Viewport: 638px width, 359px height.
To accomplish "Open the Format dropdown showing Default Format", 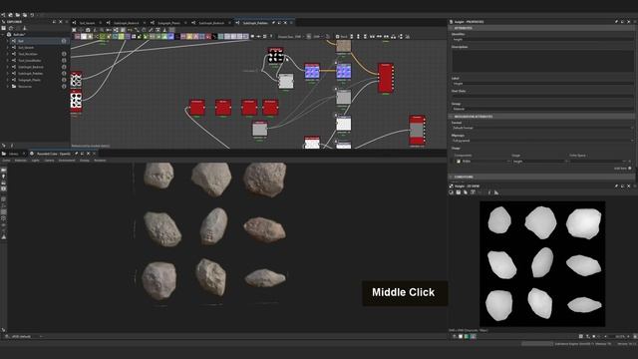I will pos(542,128).
